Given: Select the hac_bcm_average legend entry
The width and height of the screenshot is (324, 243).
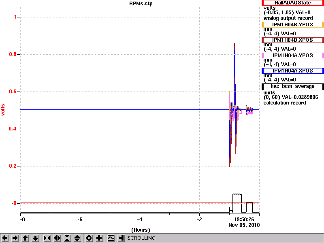Looking at the screenshot, I should 292,86.
